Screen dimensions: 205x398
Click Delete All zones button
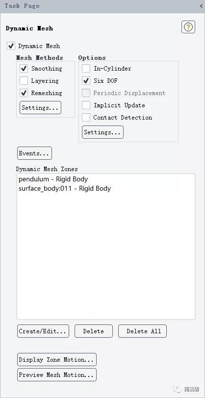(x=143, y=331)
